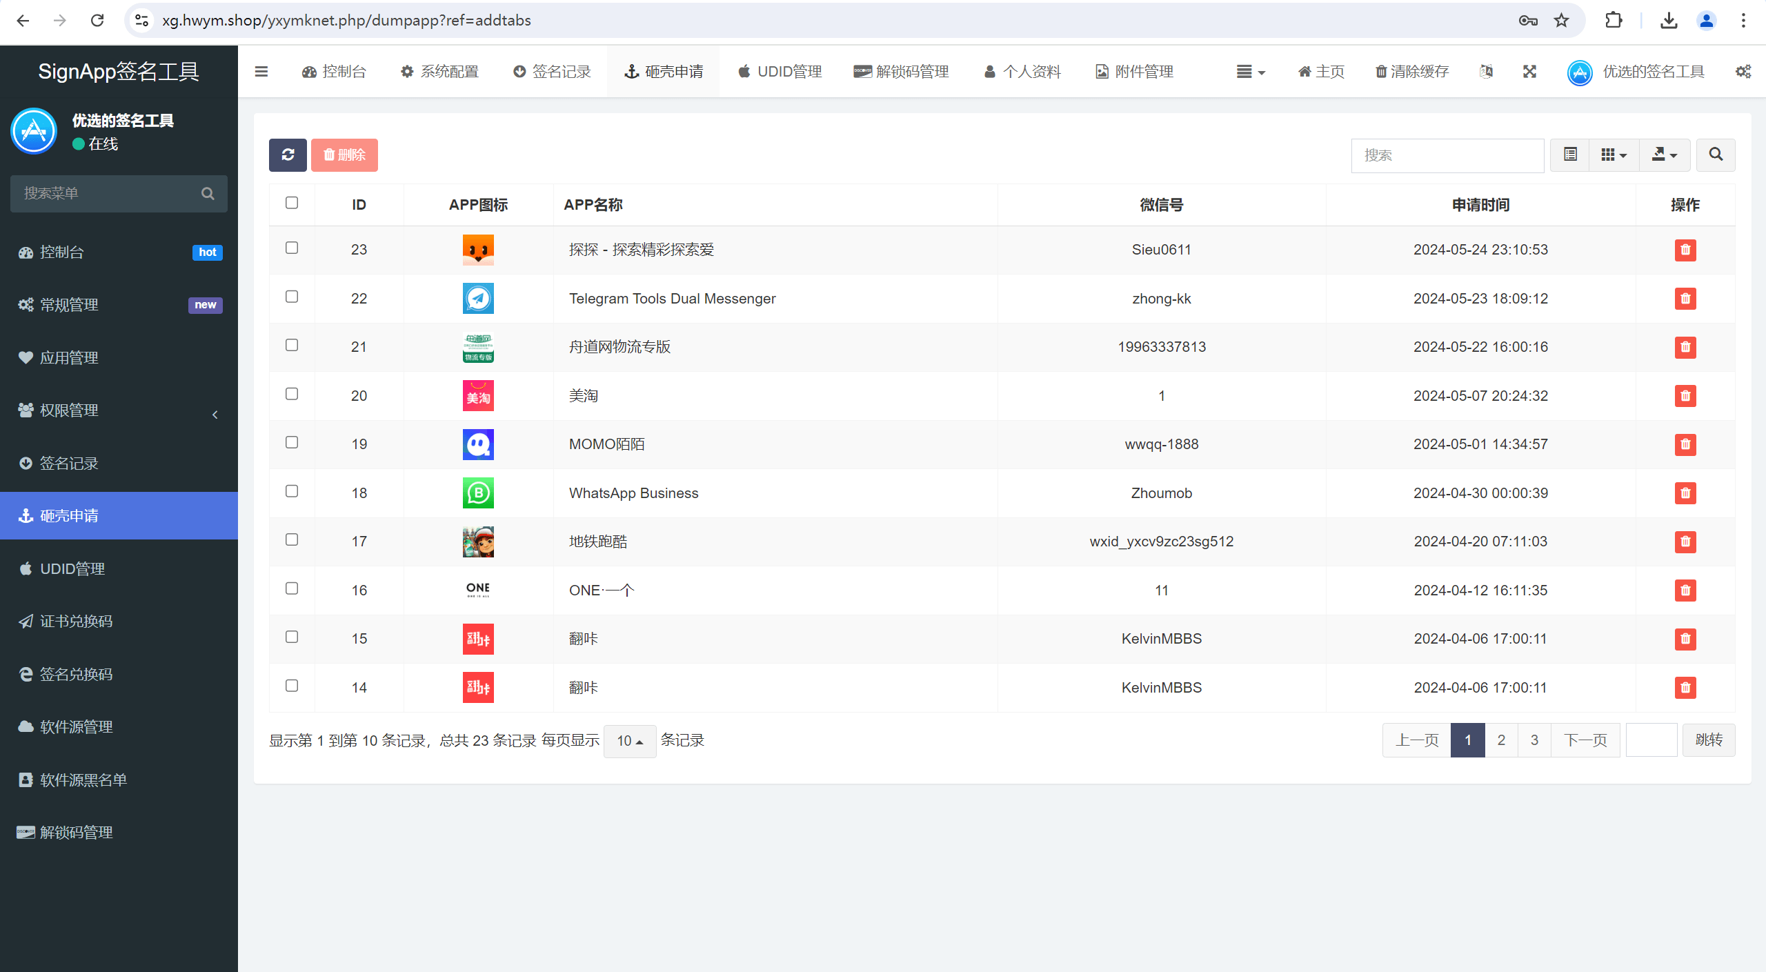
Task: Tick the checkbox for row ID 20
Action: 292,394
